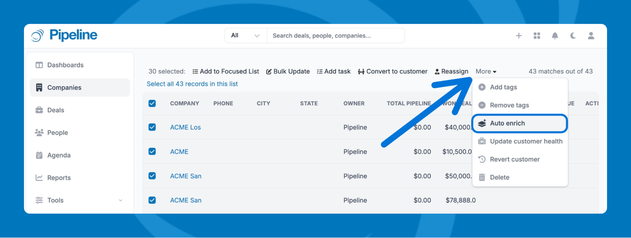Deselect the ACME row checkbox
The height and width of the screenshot is (238, 631).
(x=152, y=152)
